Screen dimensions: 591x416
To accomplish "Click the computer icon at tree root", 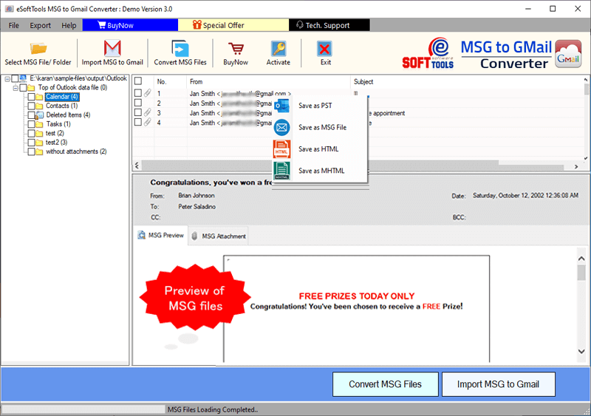I will coord(23,78).
